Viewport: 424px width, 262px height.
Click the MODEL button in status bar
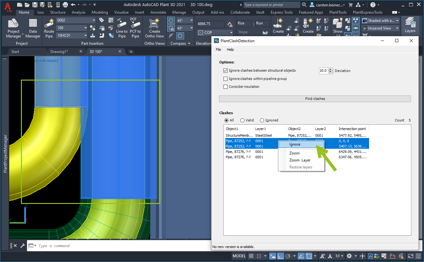[x=239, y=256]
